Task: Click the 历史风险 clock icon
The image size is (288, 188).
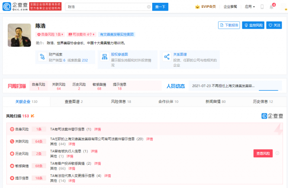Action: coord(12,154)
